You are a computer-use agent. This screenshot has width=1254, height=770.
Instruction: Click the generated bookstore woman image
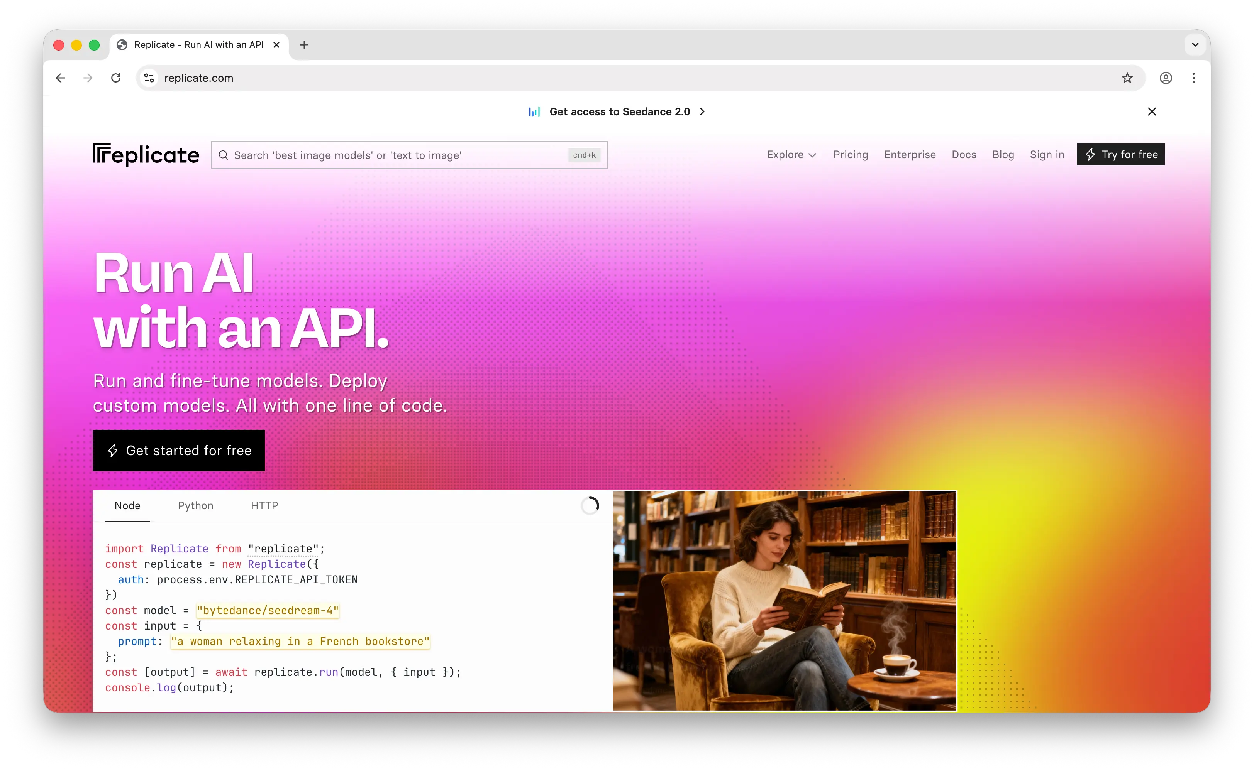coord(784,600)
